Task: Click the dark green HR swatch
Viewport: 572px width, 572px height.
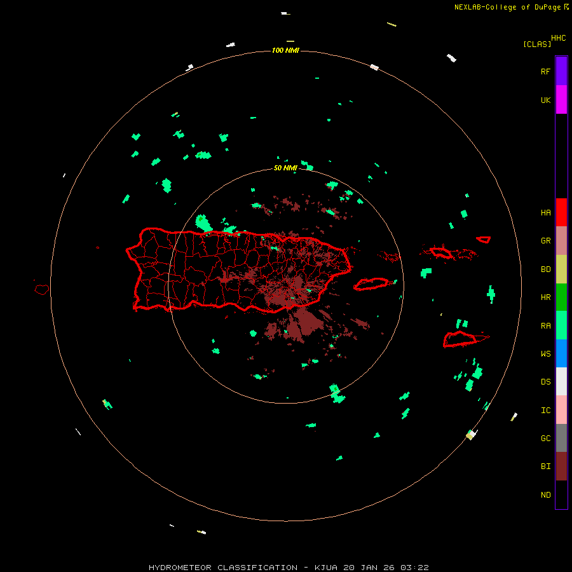Action: (561, 297)
